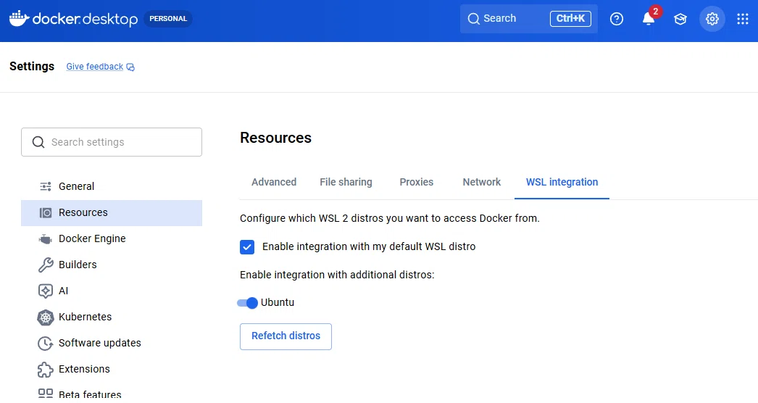Select the WSL integration tab
This screenshot has height=403, width=758.
562,183
